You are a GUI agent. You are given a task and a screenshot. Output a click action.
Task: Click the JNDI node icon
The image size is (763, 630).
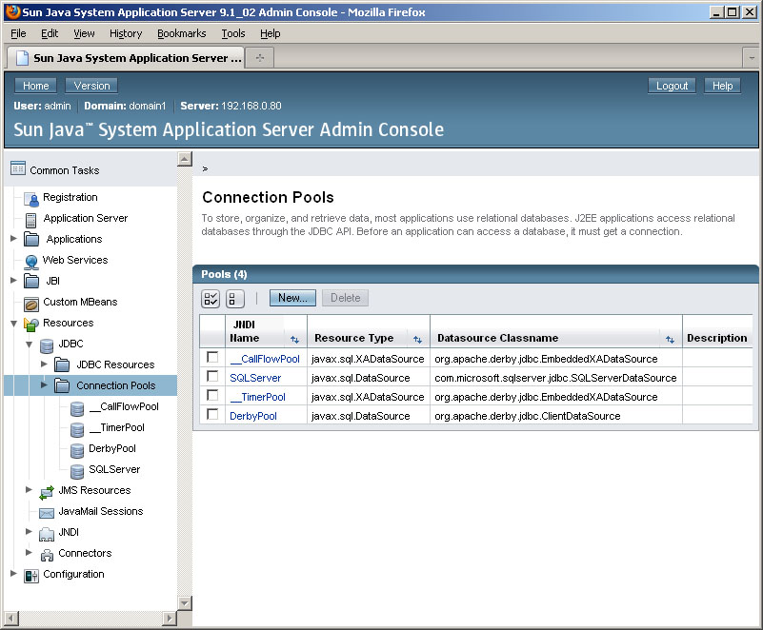tap(47, 534)
